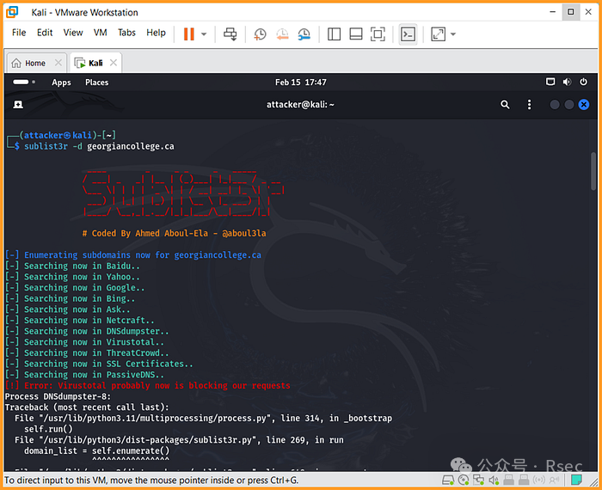Image resolution: width=602 pixels, height=490 pixels.
Task: Expand the stretch guest dropdown arrow
Action: click(x=453, y=34)
